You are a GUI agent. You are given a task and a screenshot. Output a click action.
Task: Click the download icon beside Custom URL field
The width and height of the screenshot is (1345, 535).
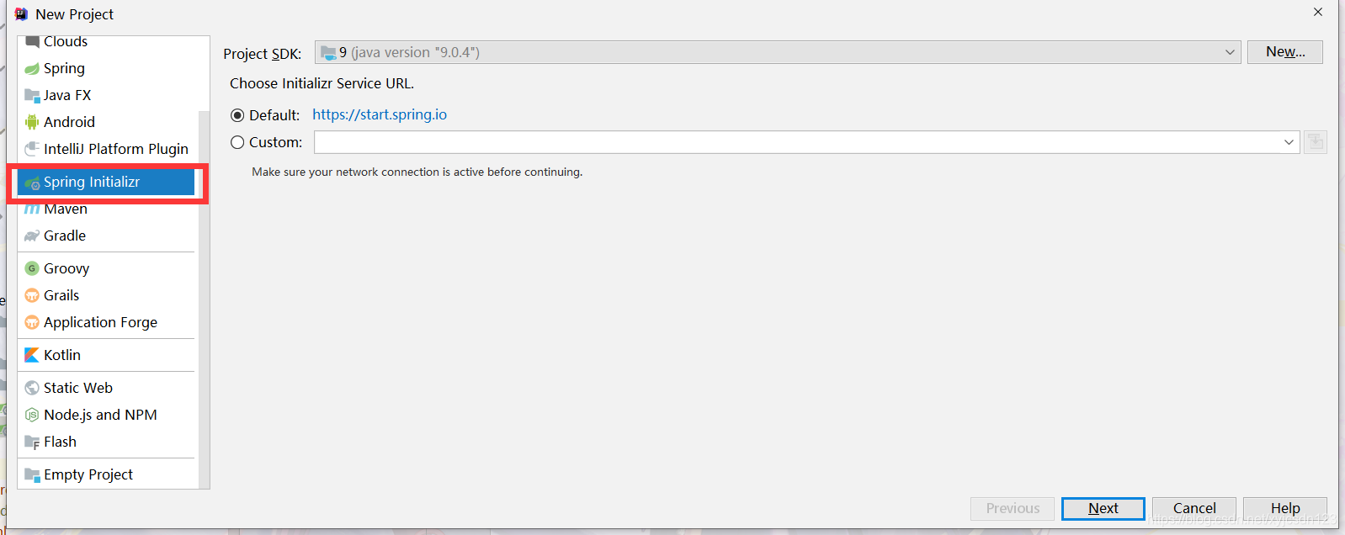tap(1316, 142)
